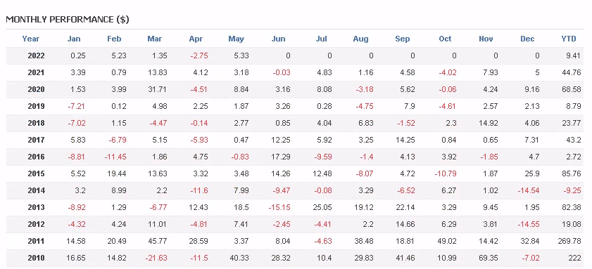Click the 2011 YTD value 269.78
The height and width of the screenshot is (269, 592).
569,241
